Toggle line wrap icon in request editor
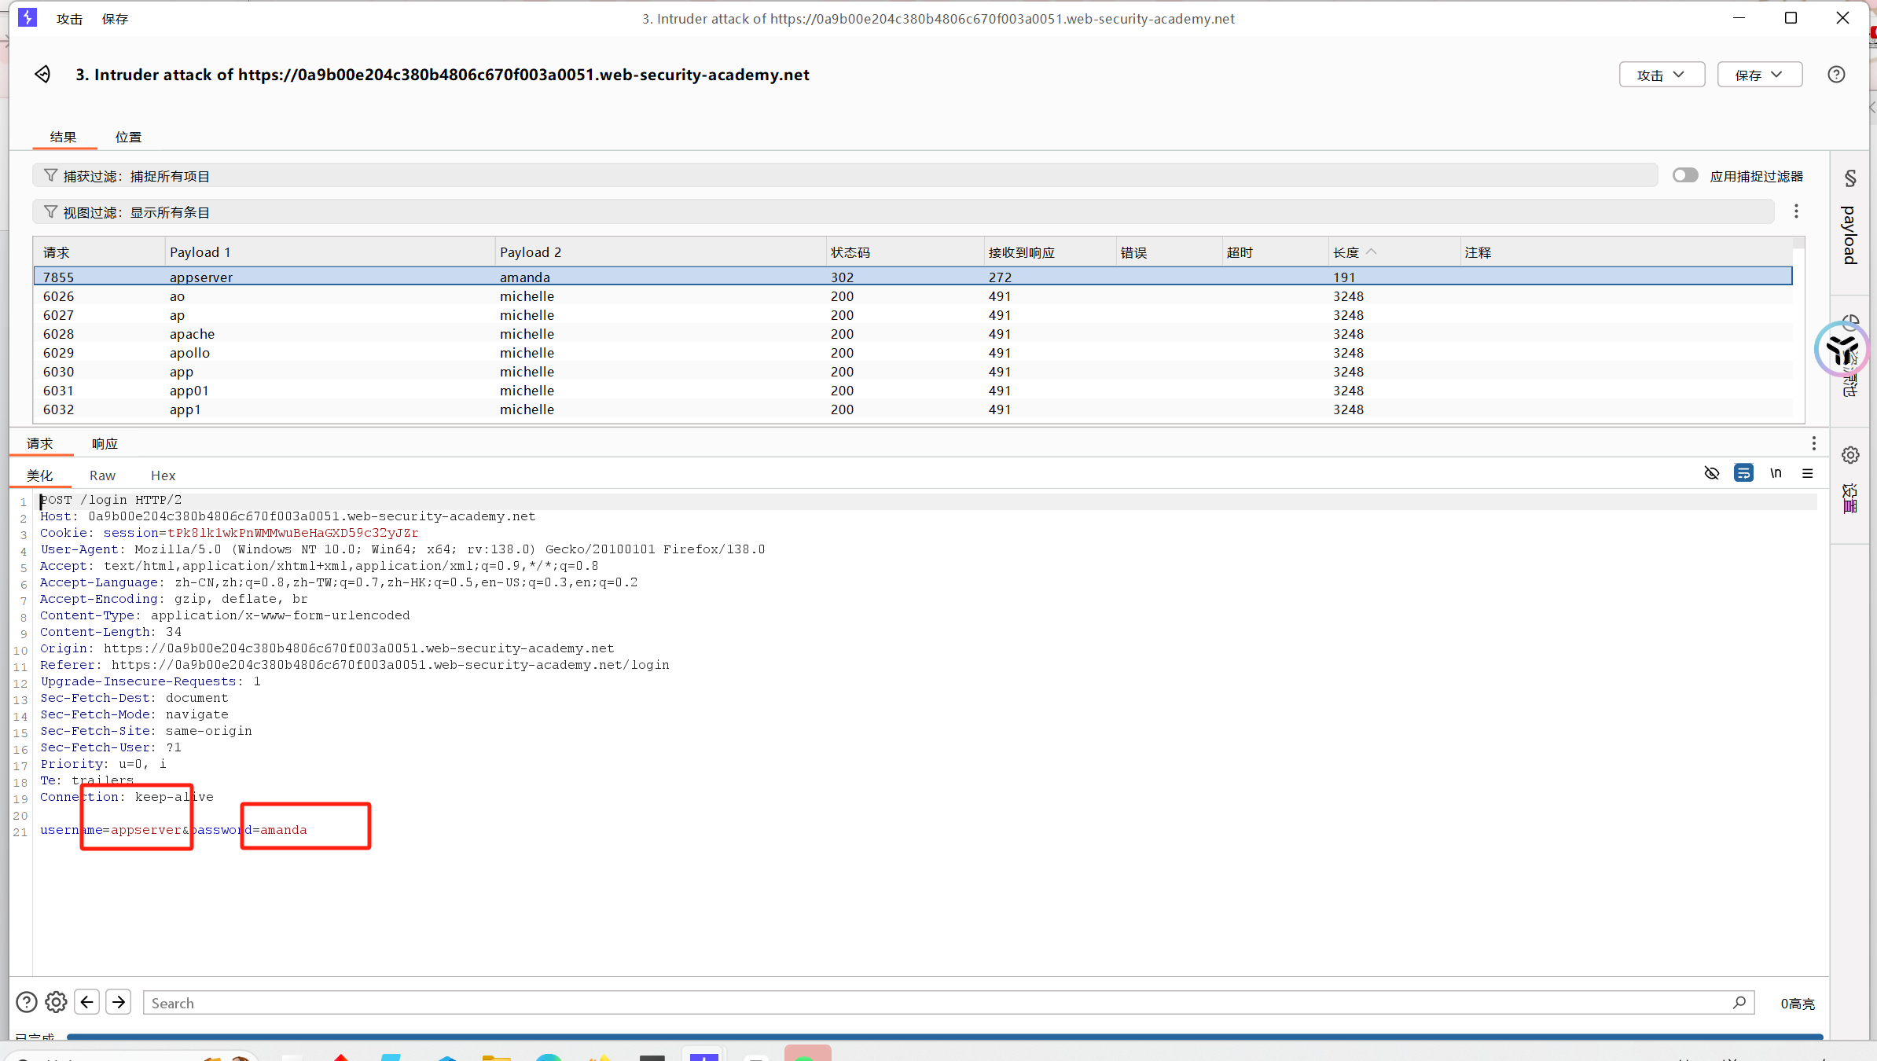Image resolution: width=1877 pixels, height=1061 pixels. pyautogui.click(x=1743, y=473)
